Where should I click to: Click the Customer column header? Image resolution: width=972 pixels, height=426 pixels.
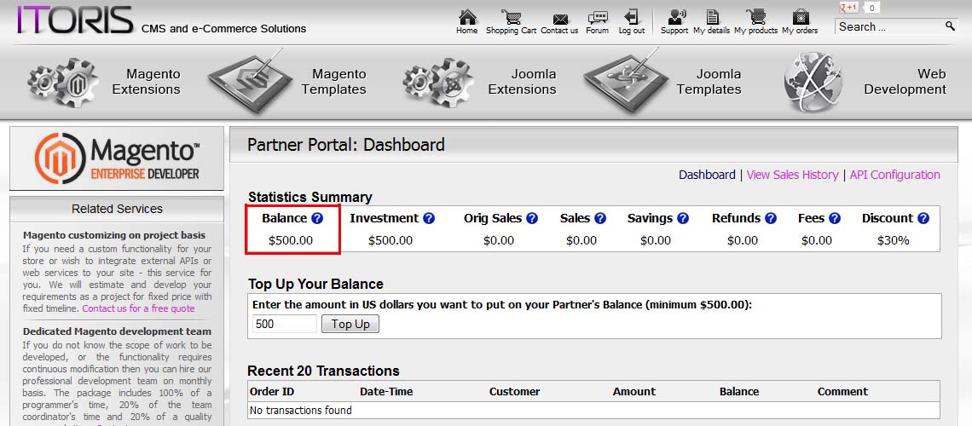pos(514,391)
